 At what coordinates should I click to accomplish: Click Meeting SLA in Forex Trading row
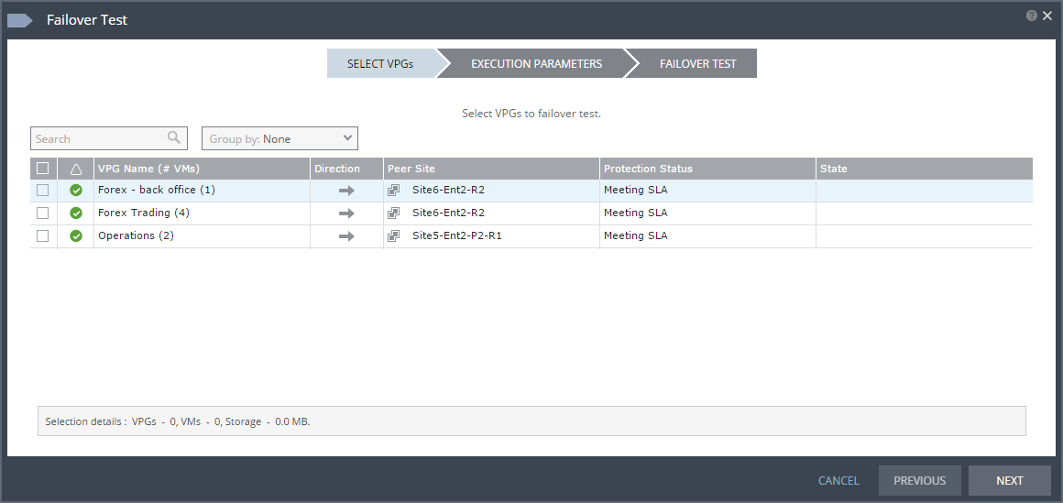635,213
